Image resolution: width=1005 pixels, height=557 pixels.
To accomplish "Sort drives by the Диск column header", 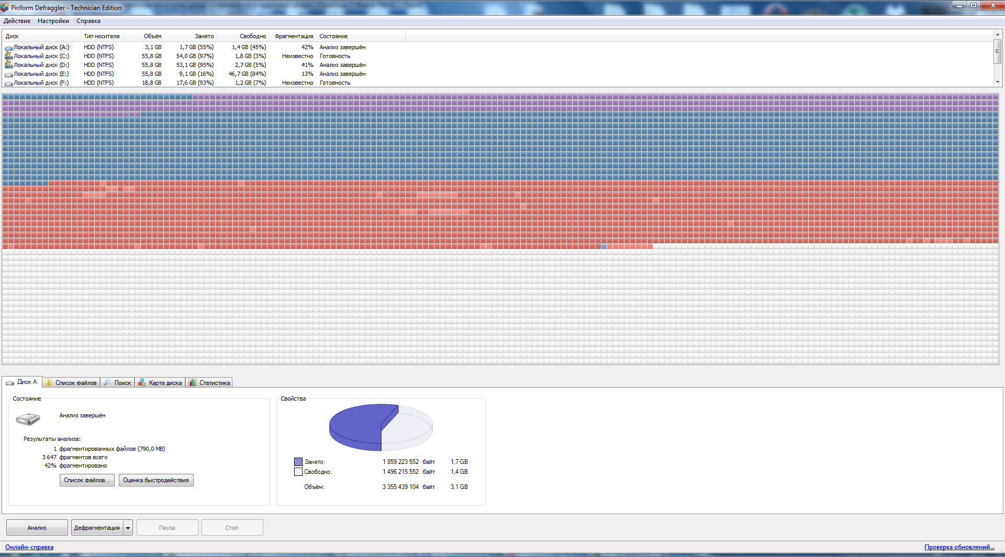I will click(x=41, y=36).
